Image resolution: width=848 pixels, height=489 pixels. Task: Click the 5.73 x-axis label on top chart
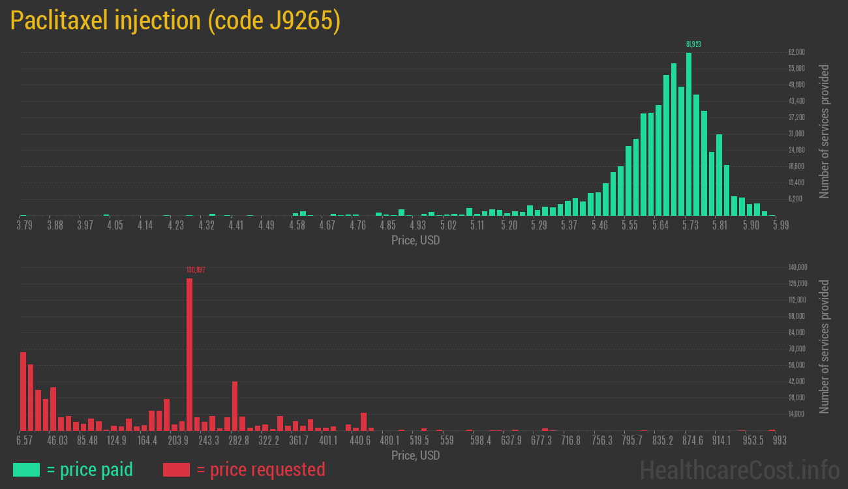click(690, 226)
